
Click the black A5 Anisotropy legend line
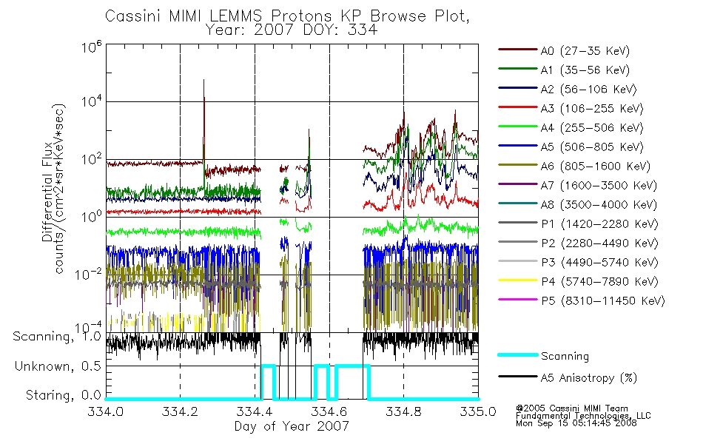tap(517, 376)
